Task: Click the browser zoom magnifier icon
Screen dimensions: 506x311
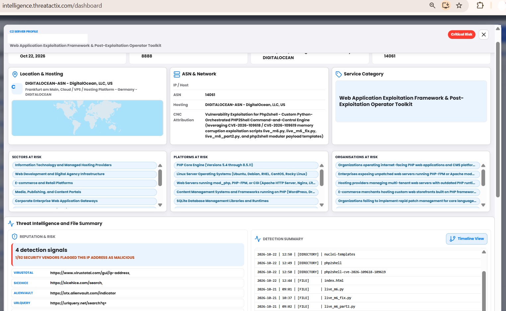Action: [432, 5]
